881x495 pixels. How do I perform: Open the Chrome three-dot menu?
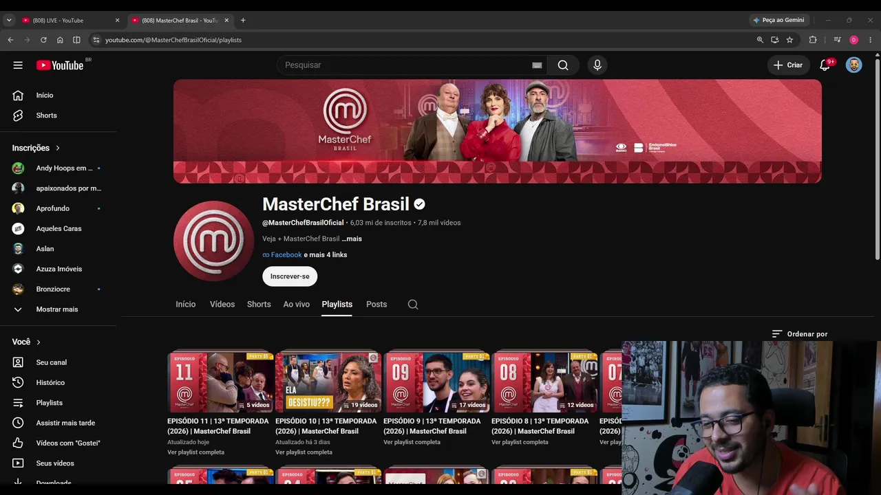pos(871,40)
